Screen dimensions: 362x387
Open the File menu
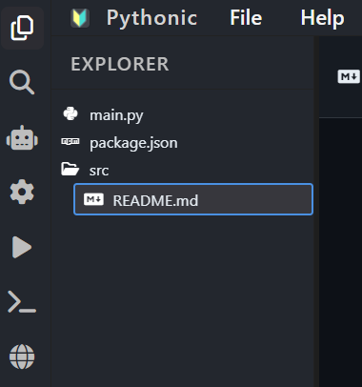(246, 18)
